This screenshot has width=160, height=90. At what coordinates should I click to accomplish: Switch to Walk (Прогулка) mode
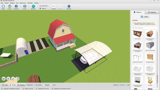tap(21, 85)
